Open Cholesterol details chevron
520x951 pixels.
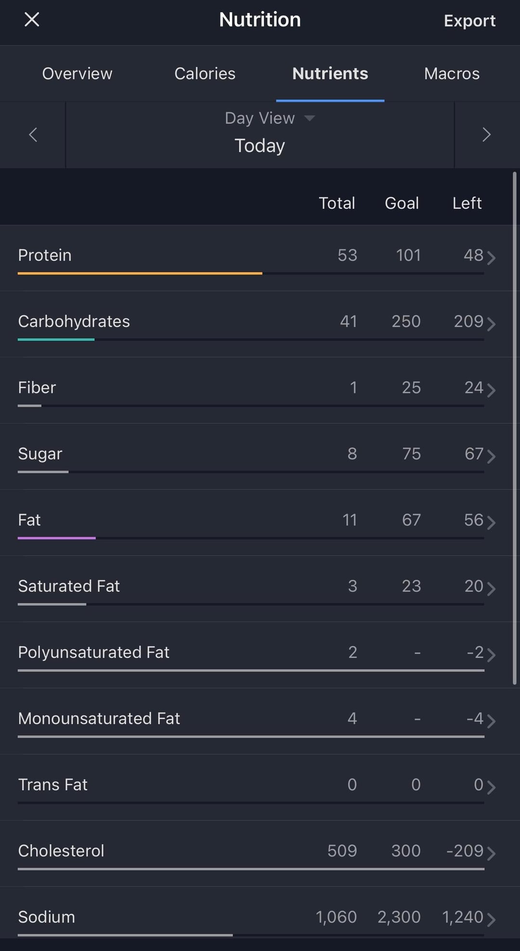coord(491,853)
